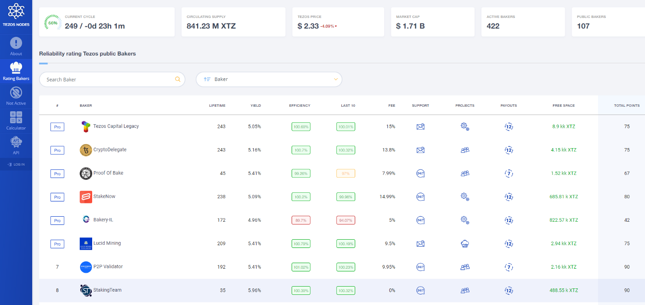Click StakeNow red logo icon

click(86, 197)
